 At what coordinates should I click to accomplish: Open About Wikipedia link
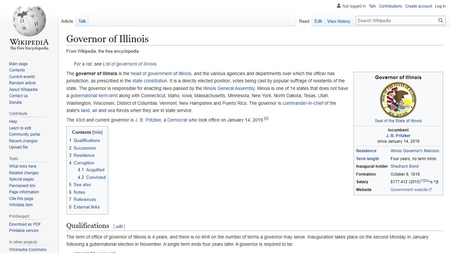[x=23, y=90]
